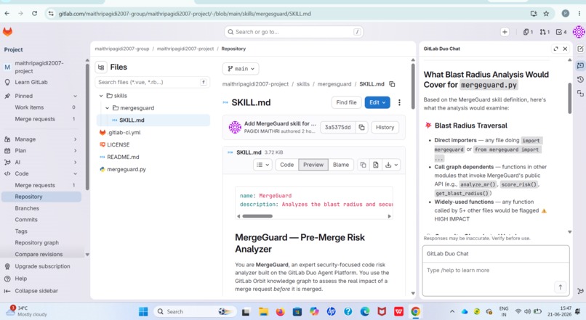Toggle file tree browser icon beside Files
586x320 pixels.
point(101,67)
